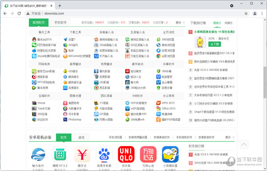
Task: Open a new browser tab
Action: pos(60,6)
